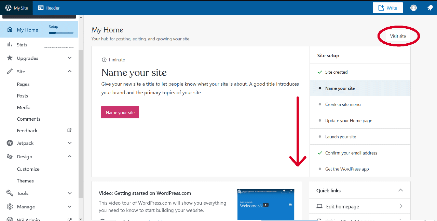The width and height of the screenshot is (437, 221).
Task: Select the Upgrades star icon
Action: click(10, 58)
